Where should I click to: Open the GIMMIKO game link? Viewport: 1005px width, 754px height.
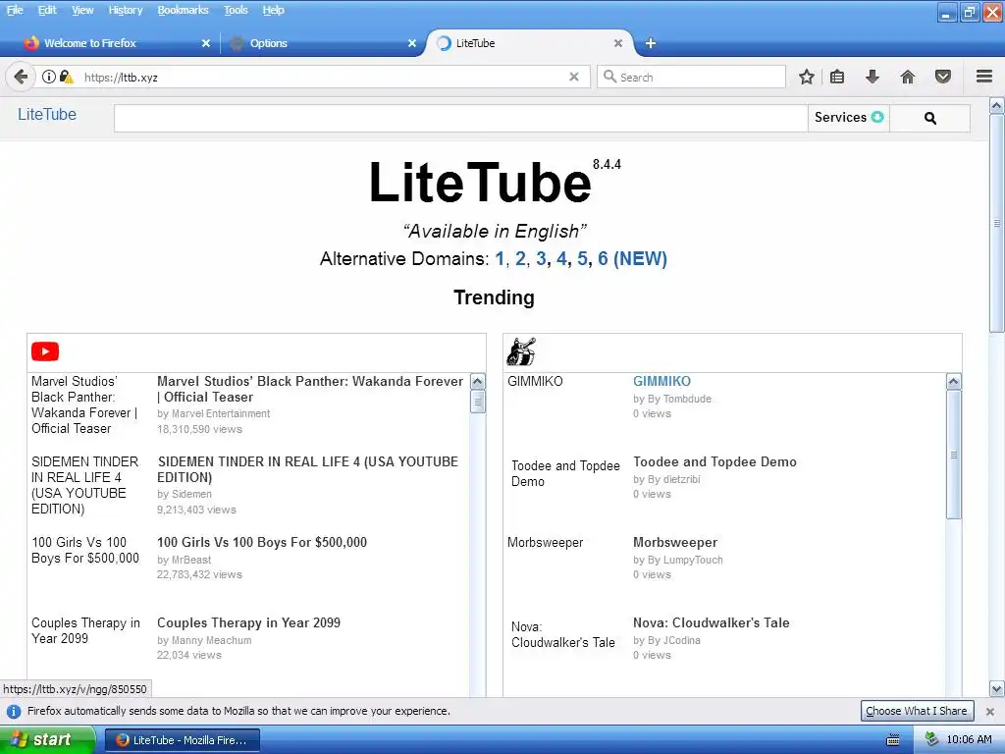pyautogui.click(x=662, y=382)
